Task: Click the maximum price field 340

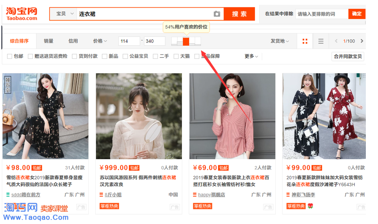Action: [154, 41]
